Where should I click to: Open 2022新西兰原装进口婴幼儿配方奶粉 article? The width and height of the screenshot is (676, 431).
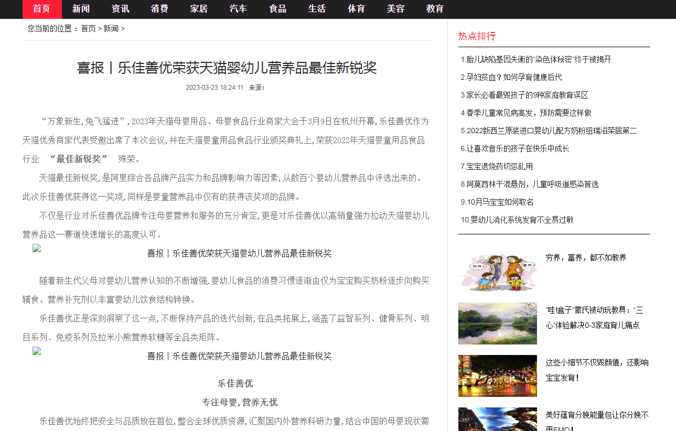click(552, 131)
